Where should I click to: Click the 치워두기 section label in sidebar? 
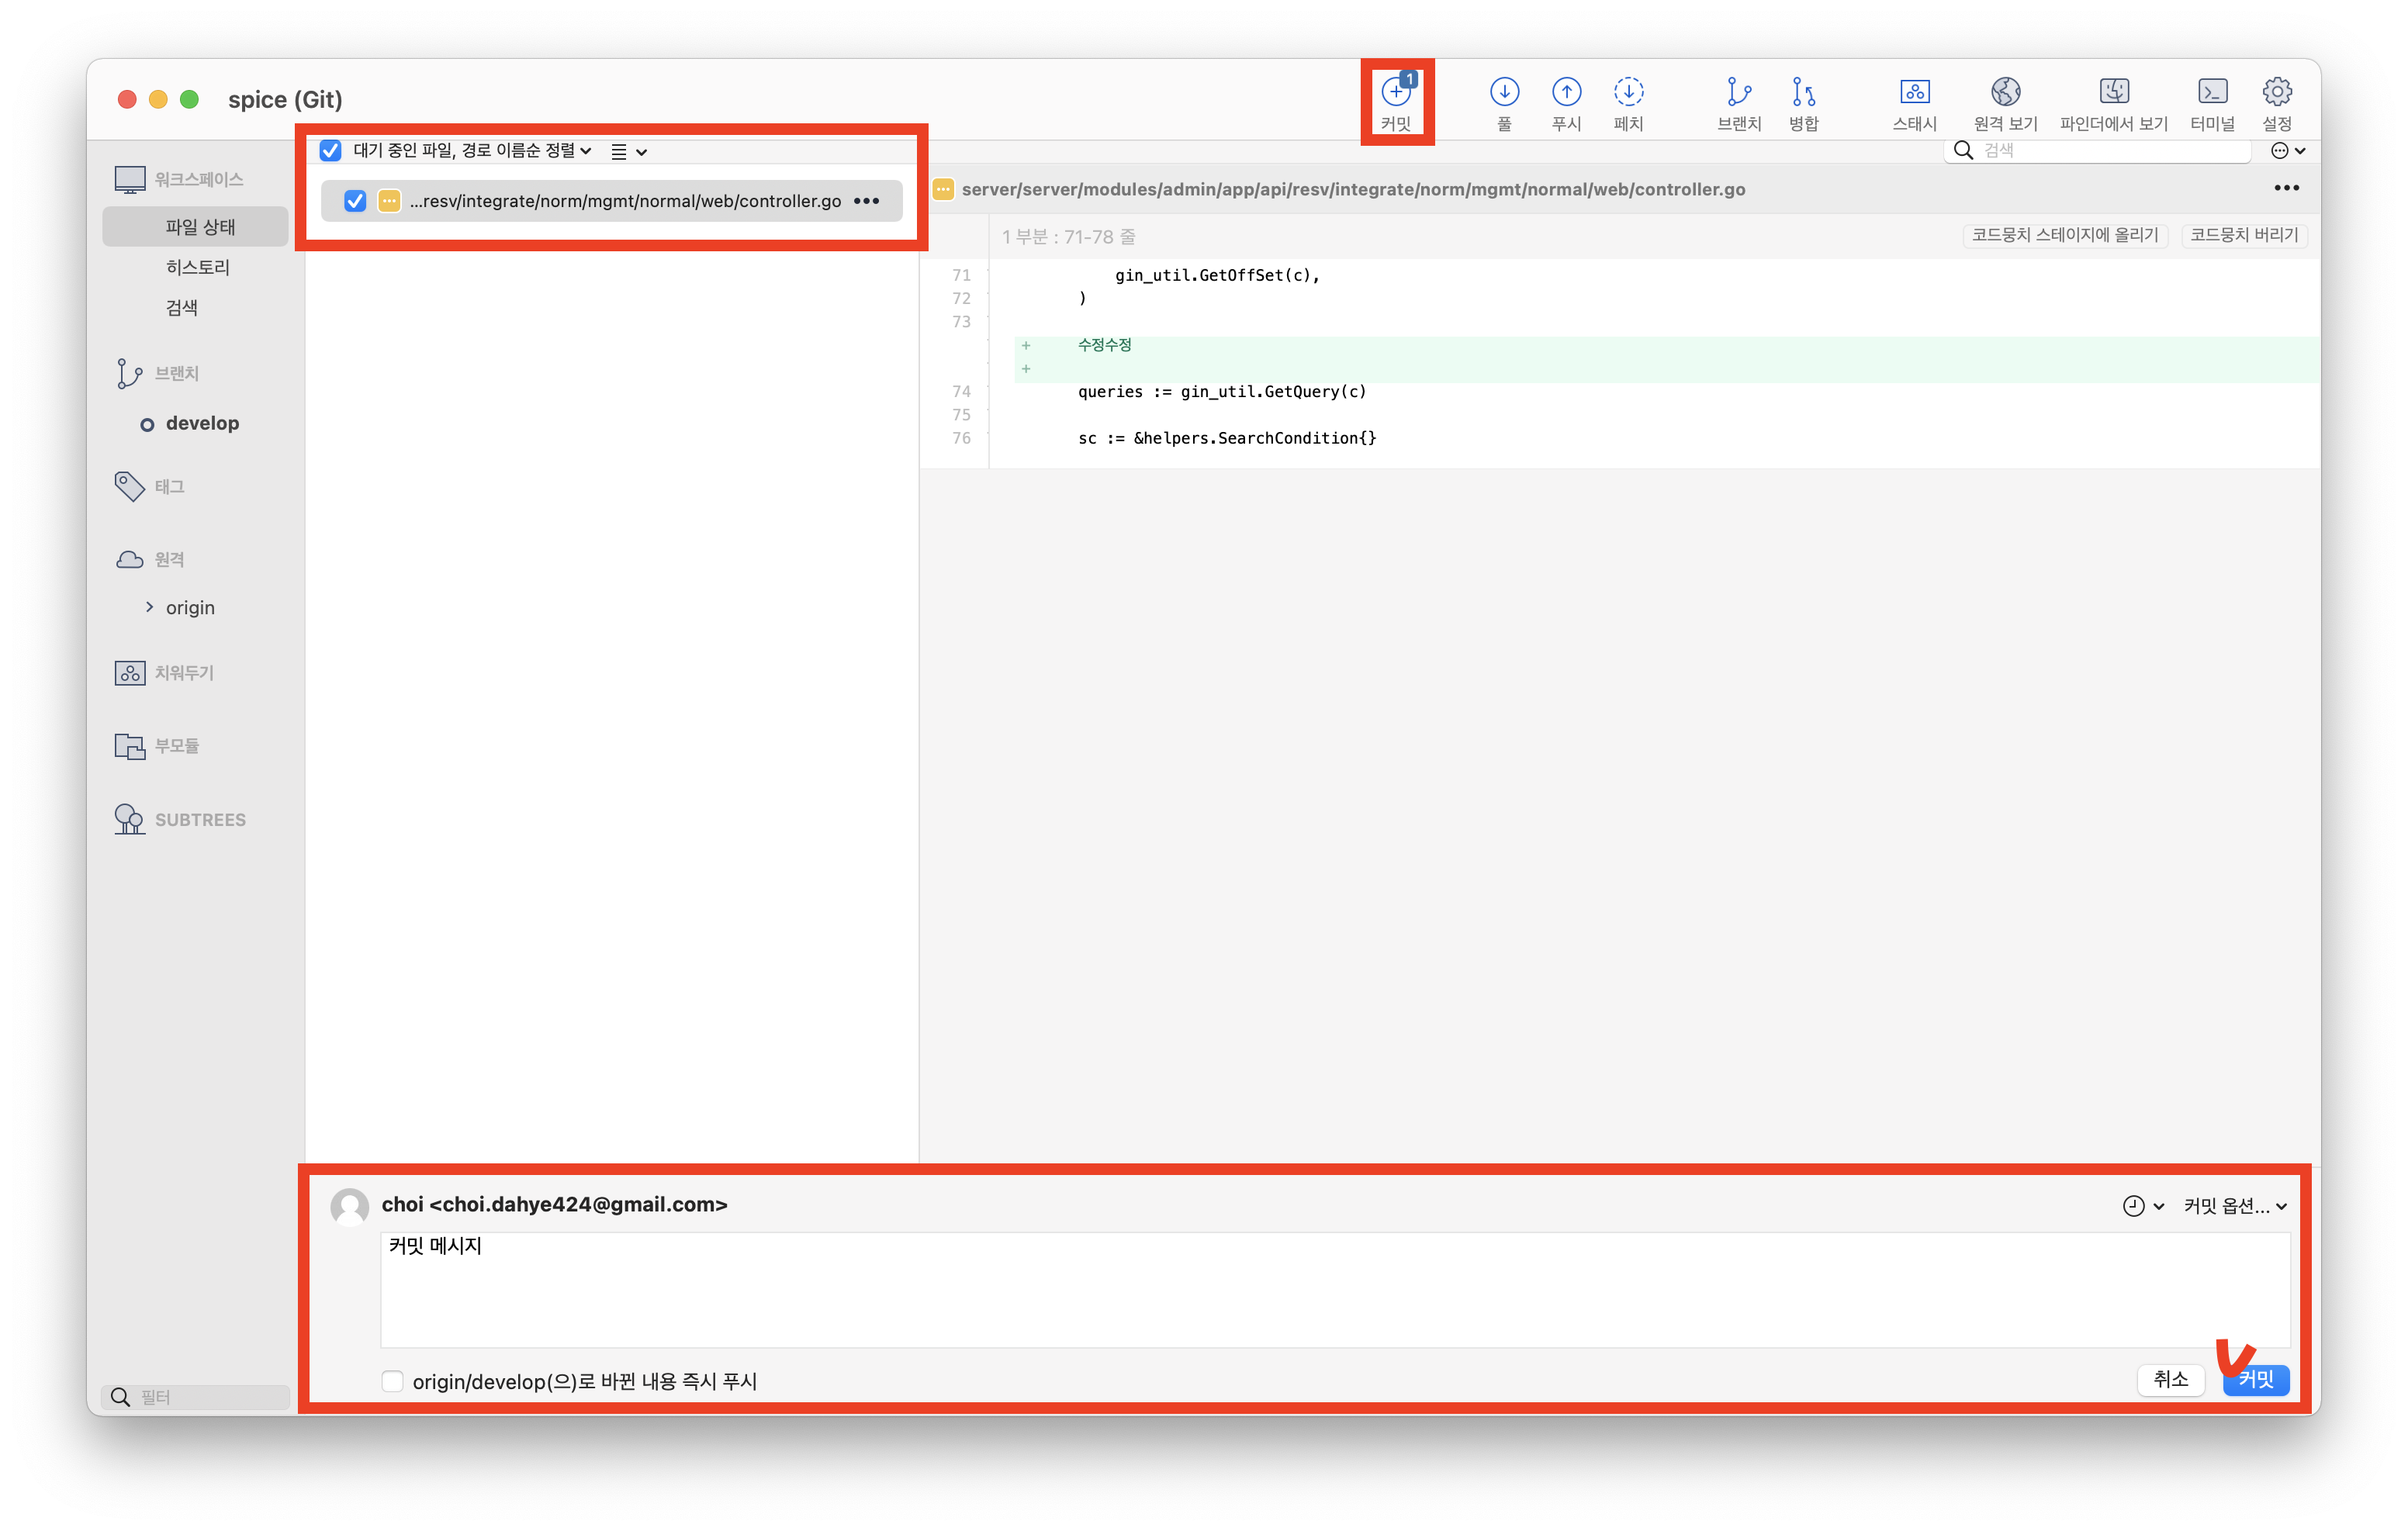coord(184,673)
